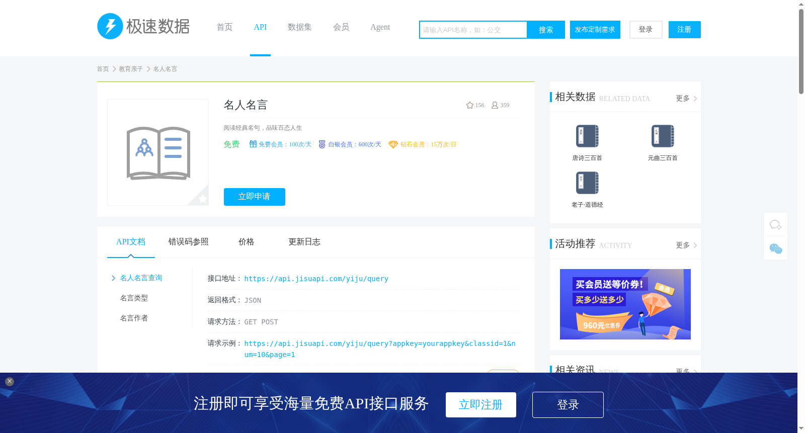Viewport: 805px width, 433px height.
Task: Click the 极速数据 lightning logo
Action: coord(143,26)
